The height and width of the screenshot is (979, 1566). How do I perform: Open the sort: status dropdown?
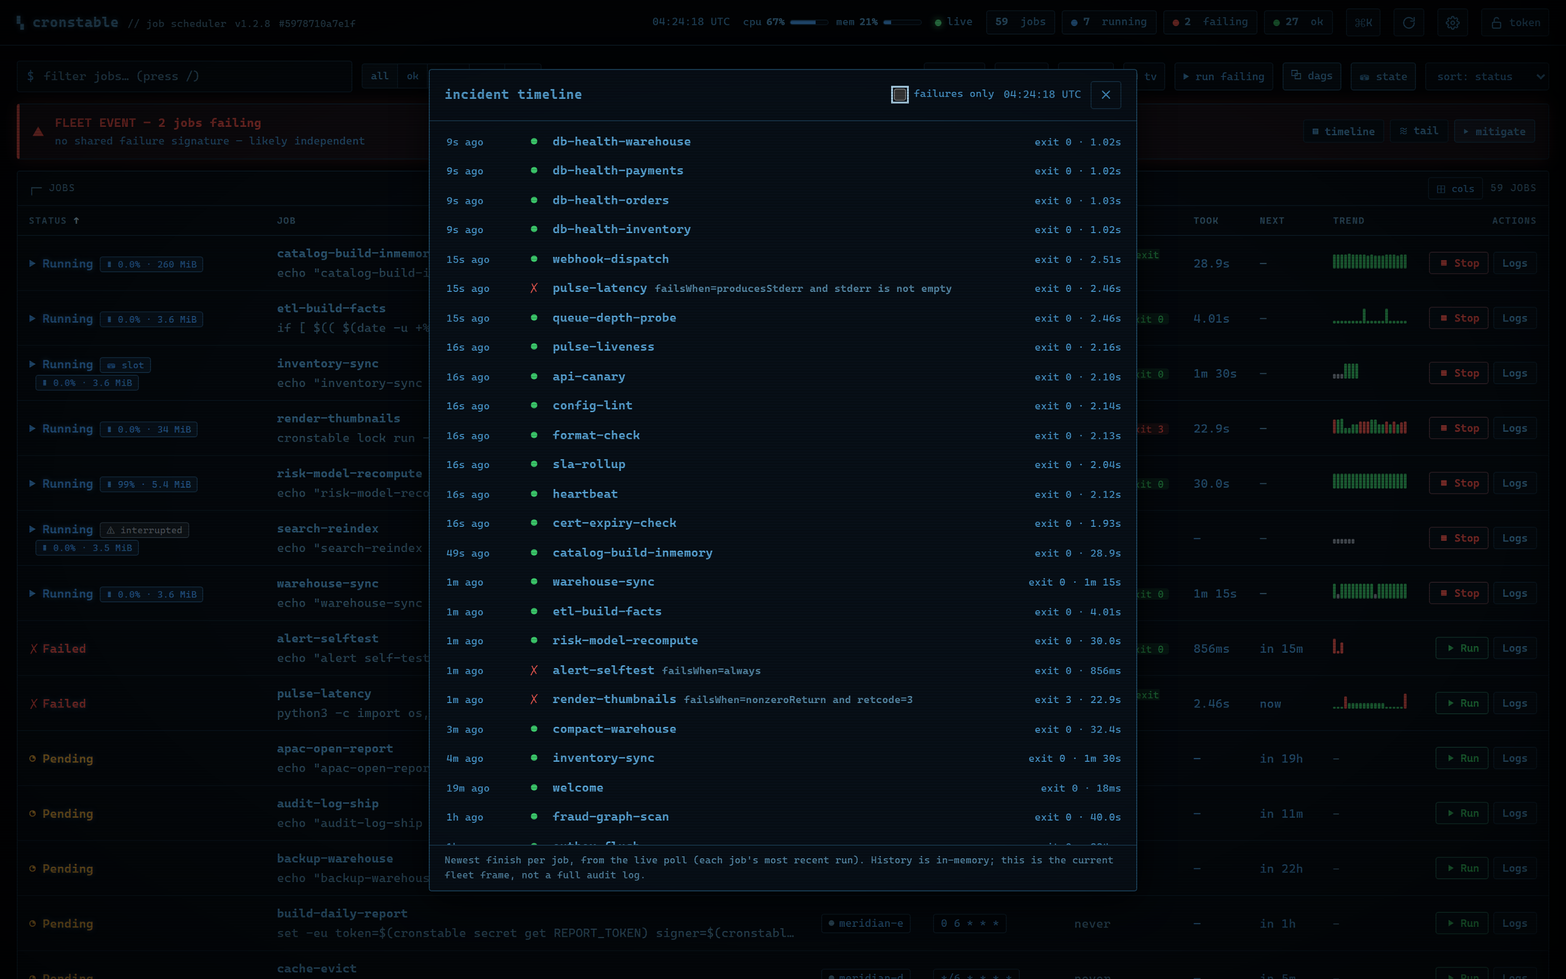1486,76
